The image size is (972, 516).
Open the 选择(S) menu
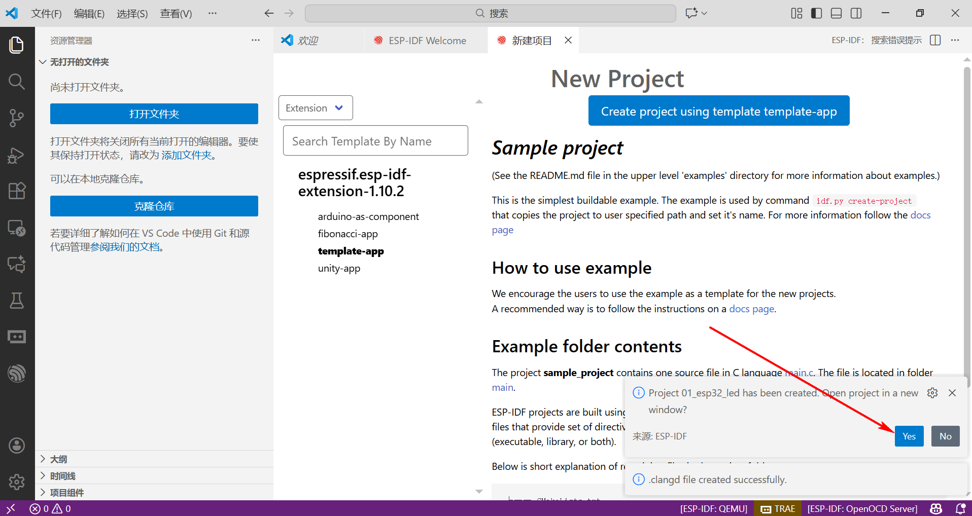click(132, 13)
